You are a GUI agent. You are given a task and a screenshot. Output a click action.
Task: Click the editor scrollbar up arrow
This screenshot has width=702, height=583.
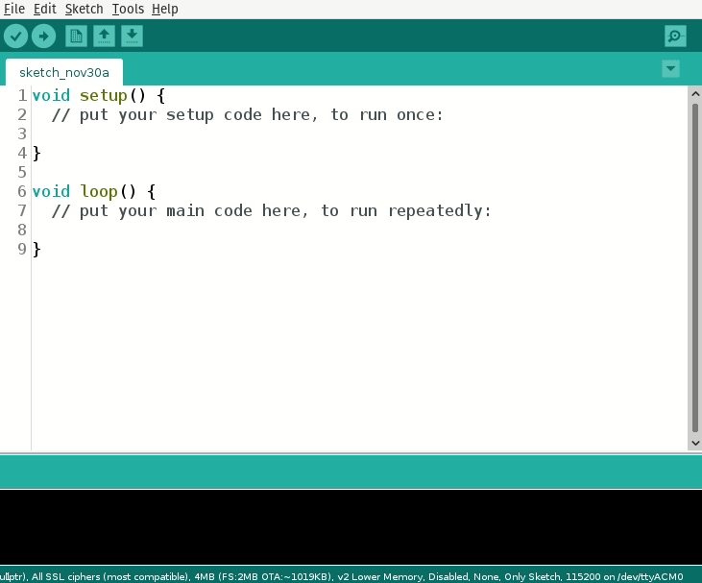coord(695,93)
